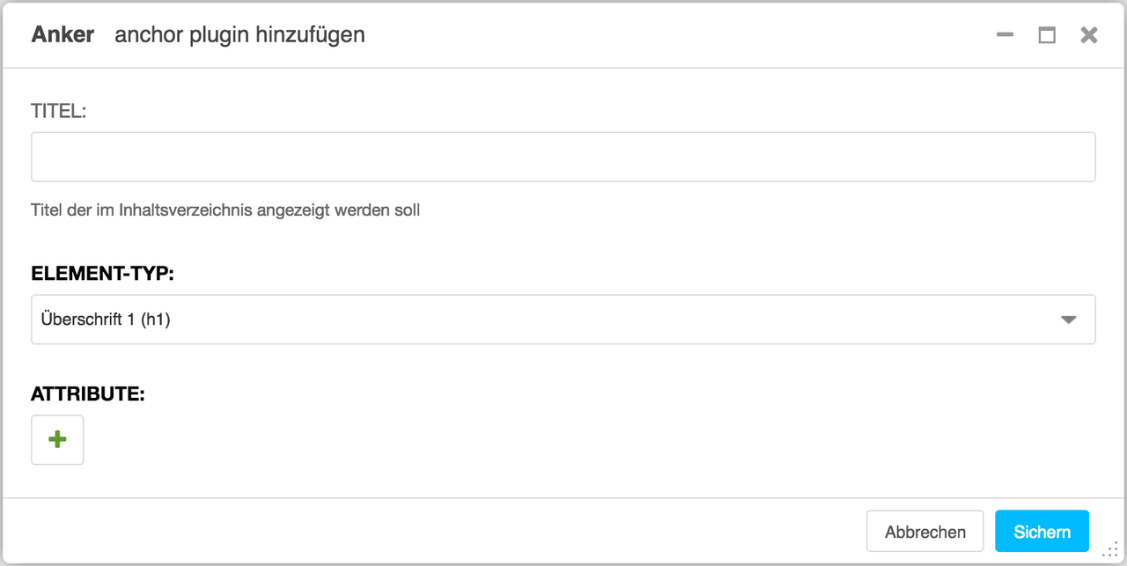Add a new attribute with the green plus
Screen dimensions: 1127x566
tap(57, 440)
